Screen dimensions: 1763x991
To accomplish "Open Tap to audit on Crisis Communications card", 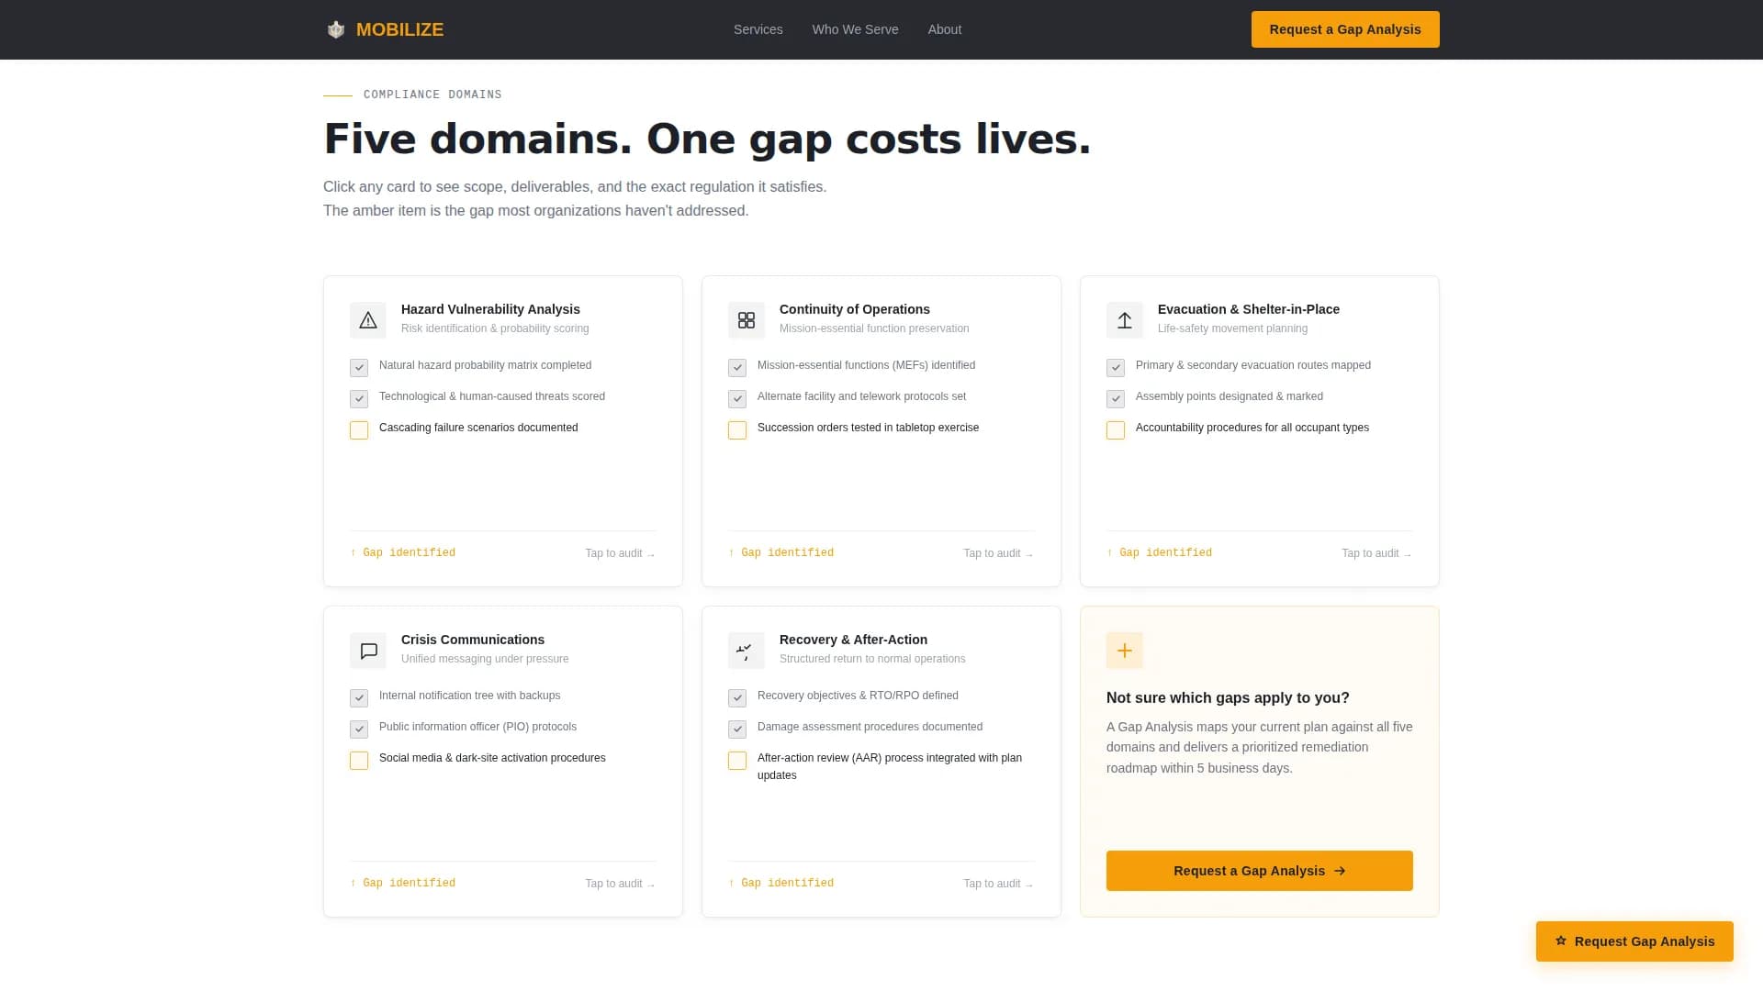I will (x=620, y=884).
